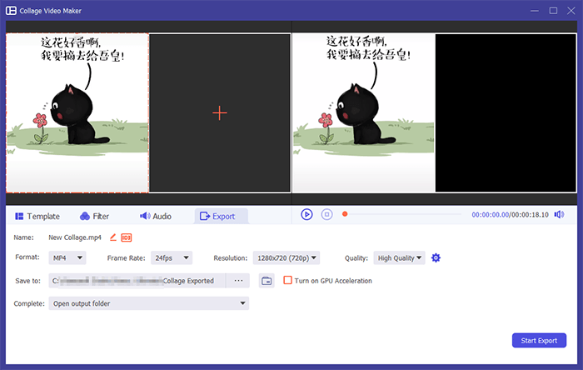The image size is (583, 370).
Task: Expand the Format MP4 dropdown
Action: tap(67, 257)
